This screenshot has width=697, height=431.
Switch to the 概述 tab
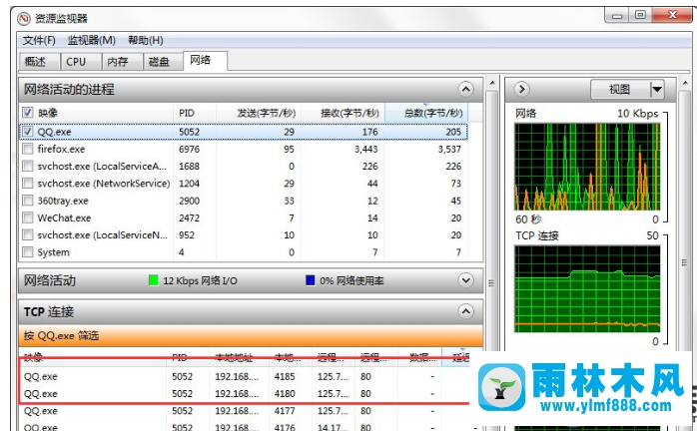pyautogui.click(x=39, y=62)
